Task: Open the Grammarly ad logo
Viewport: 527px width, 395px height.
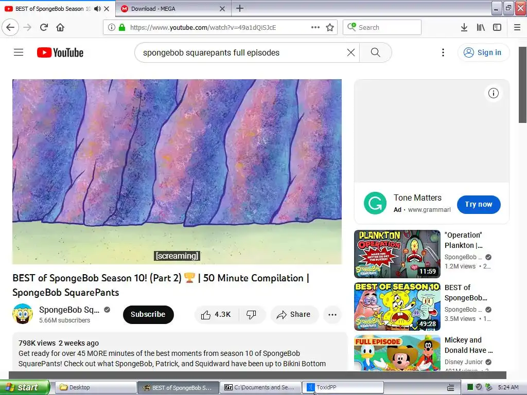Action: 375,203
